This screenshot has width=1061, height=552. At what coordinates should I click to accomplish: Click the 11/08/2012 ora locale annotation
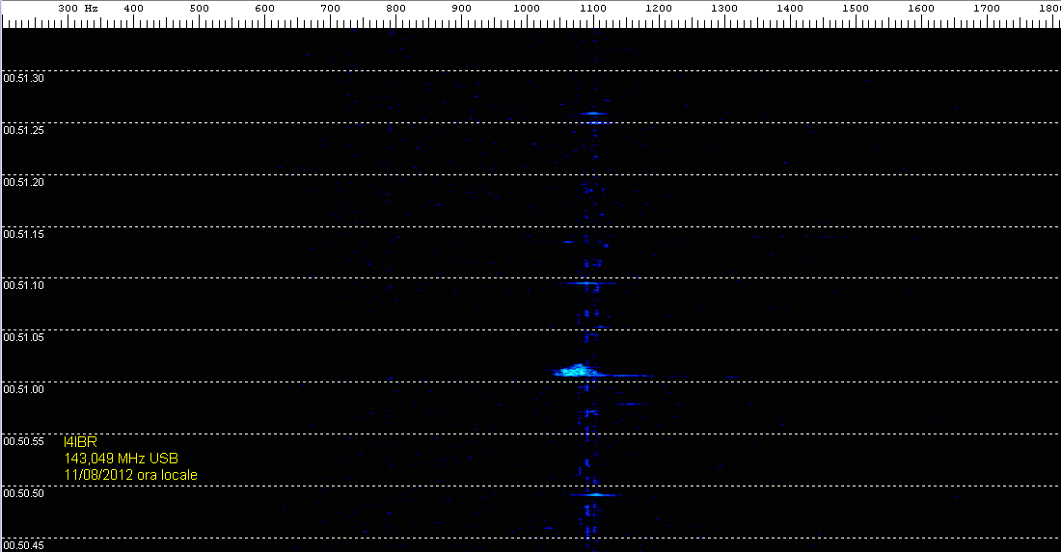tap(130, 475)
